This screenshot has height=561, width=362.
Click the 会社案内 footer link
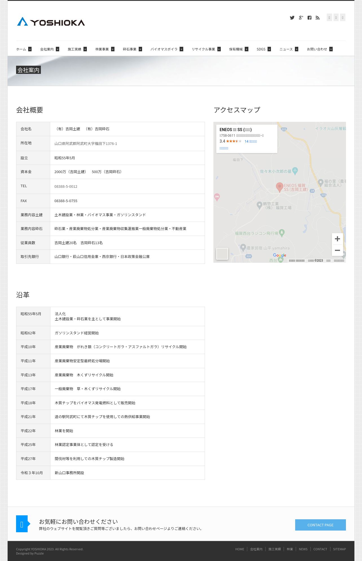point(256,549)
